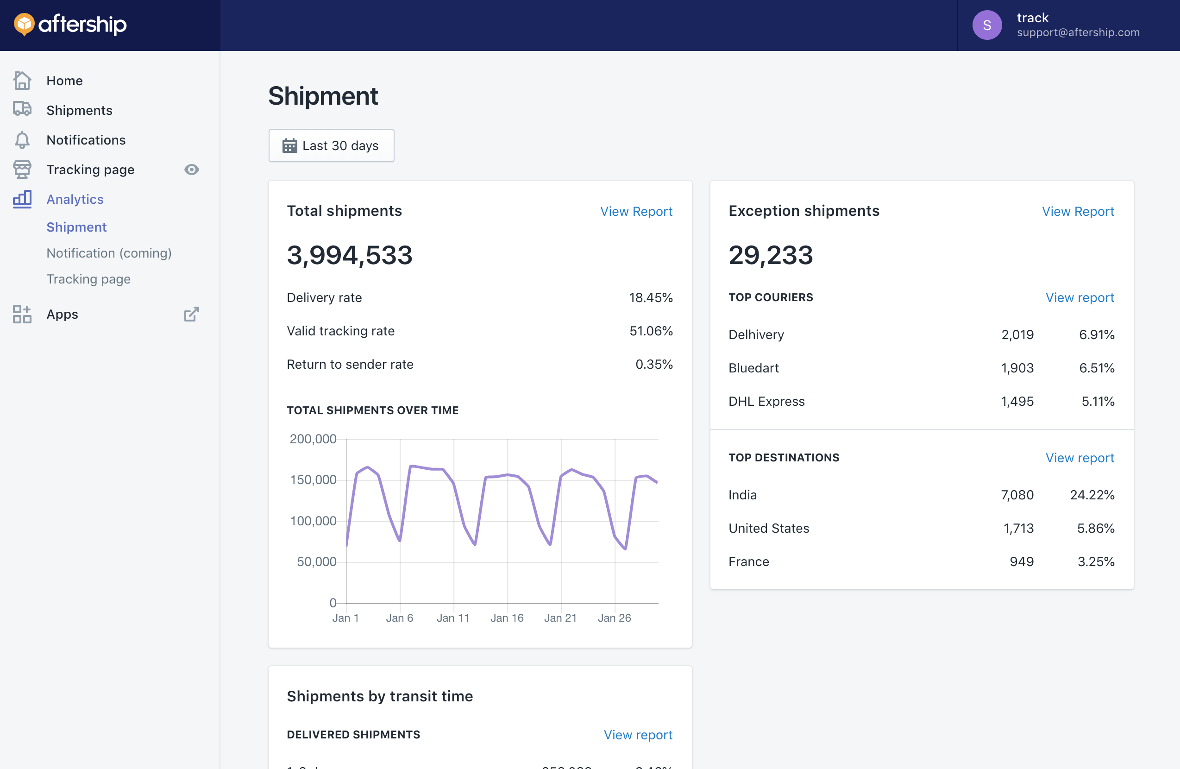Collapse the Analytics sidebar section

pos(75,199)
